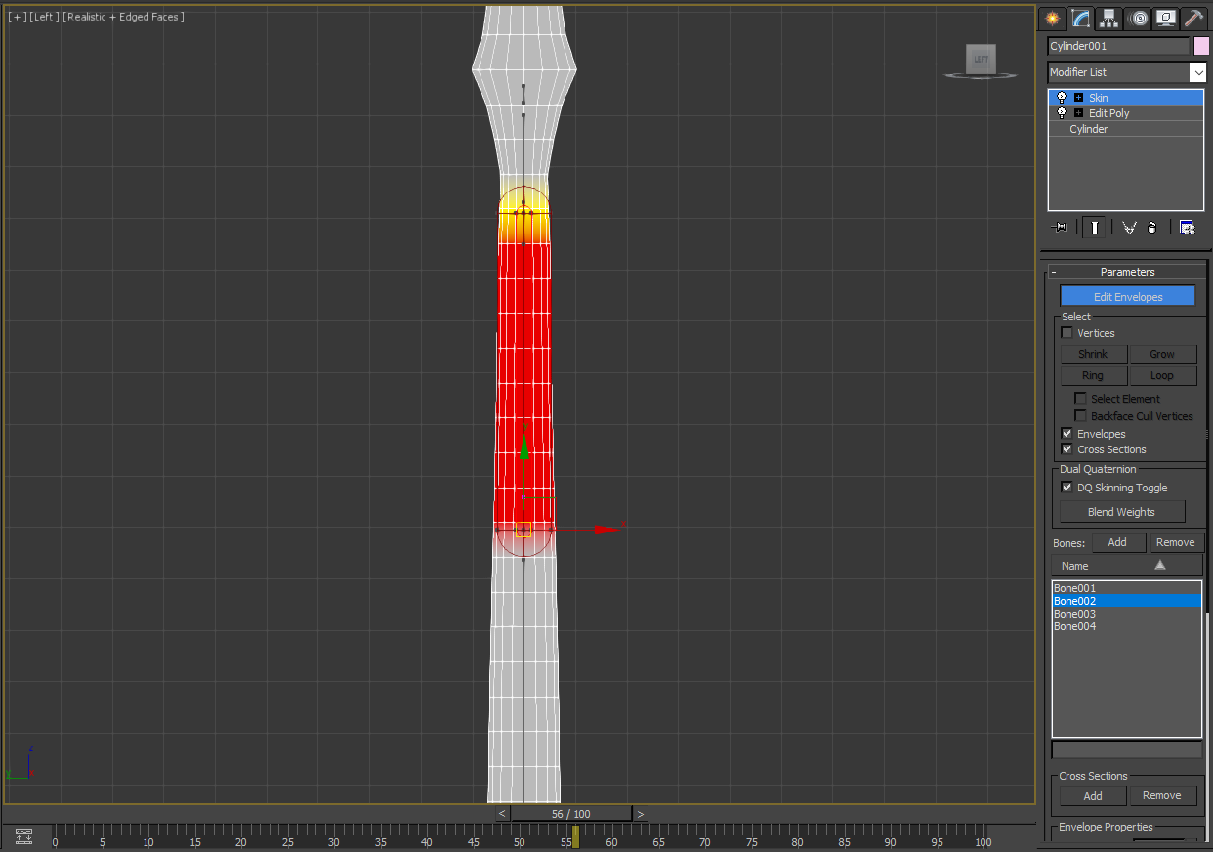Click the Cylinder001 object name field
Image resolution: width=1213 pixels, height=852 pixels.
(1118, 46)
